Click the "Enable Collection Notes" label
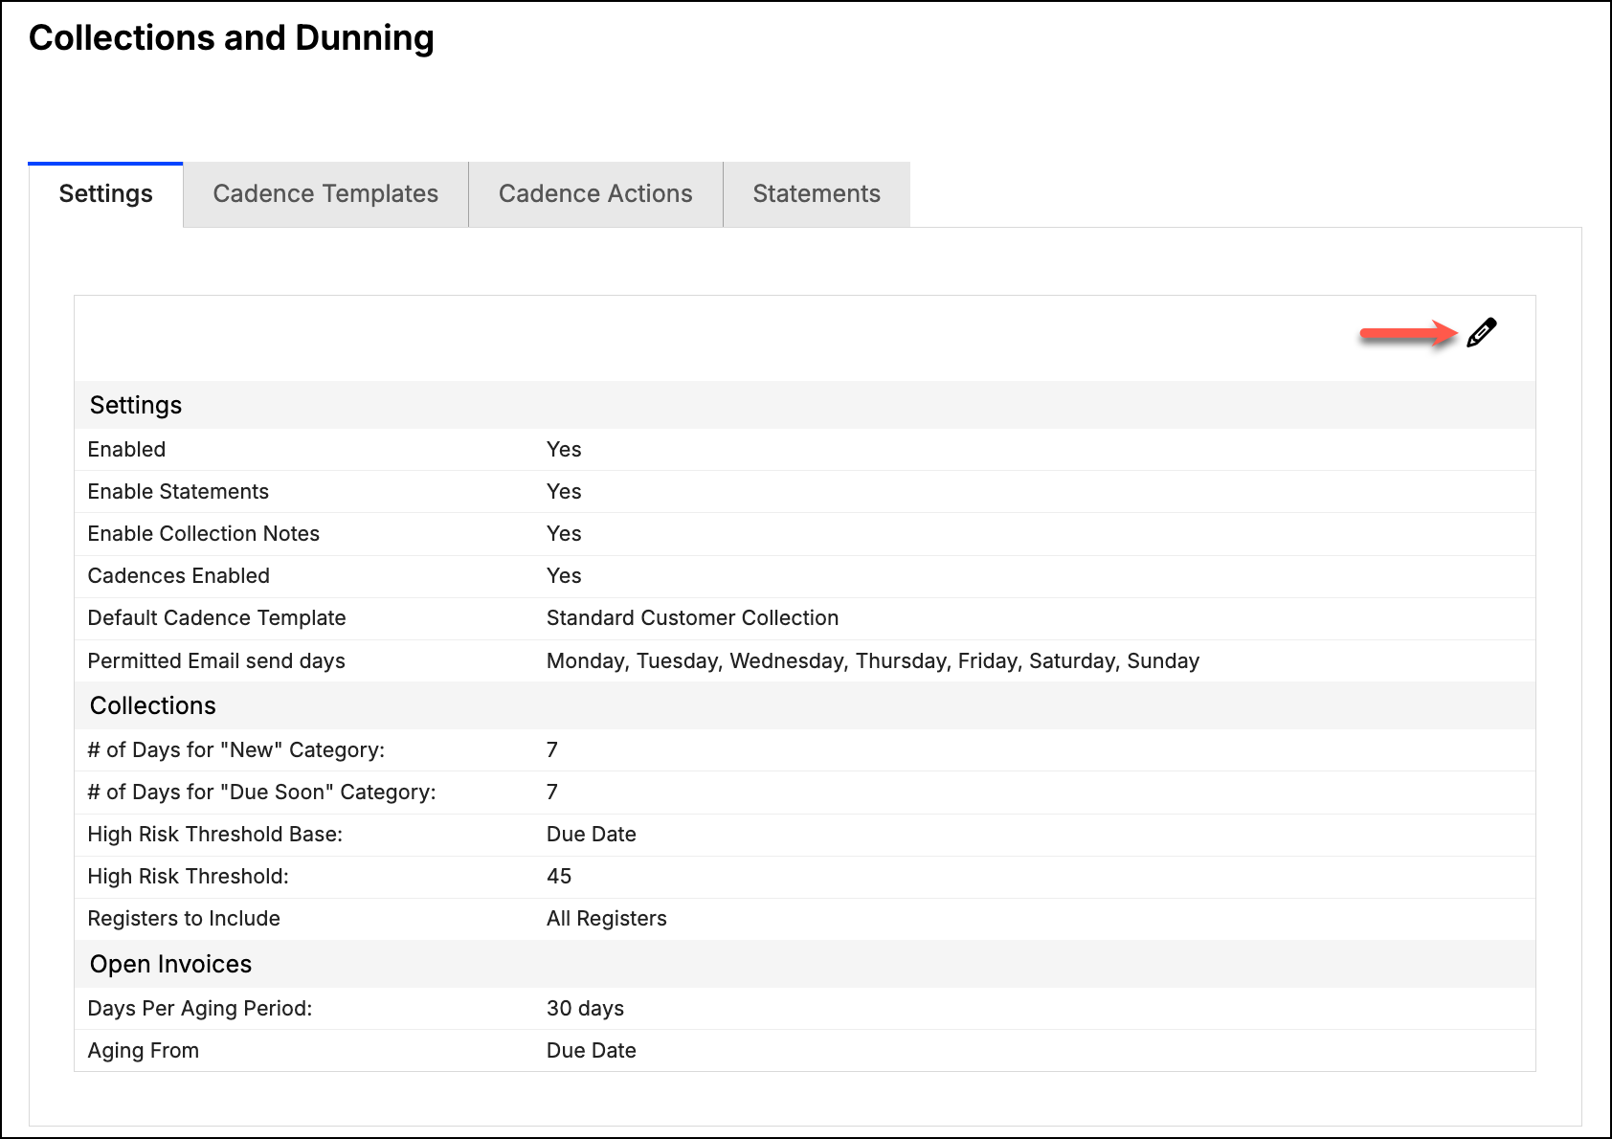The image size is (1612, 1139). coord(204,533)
